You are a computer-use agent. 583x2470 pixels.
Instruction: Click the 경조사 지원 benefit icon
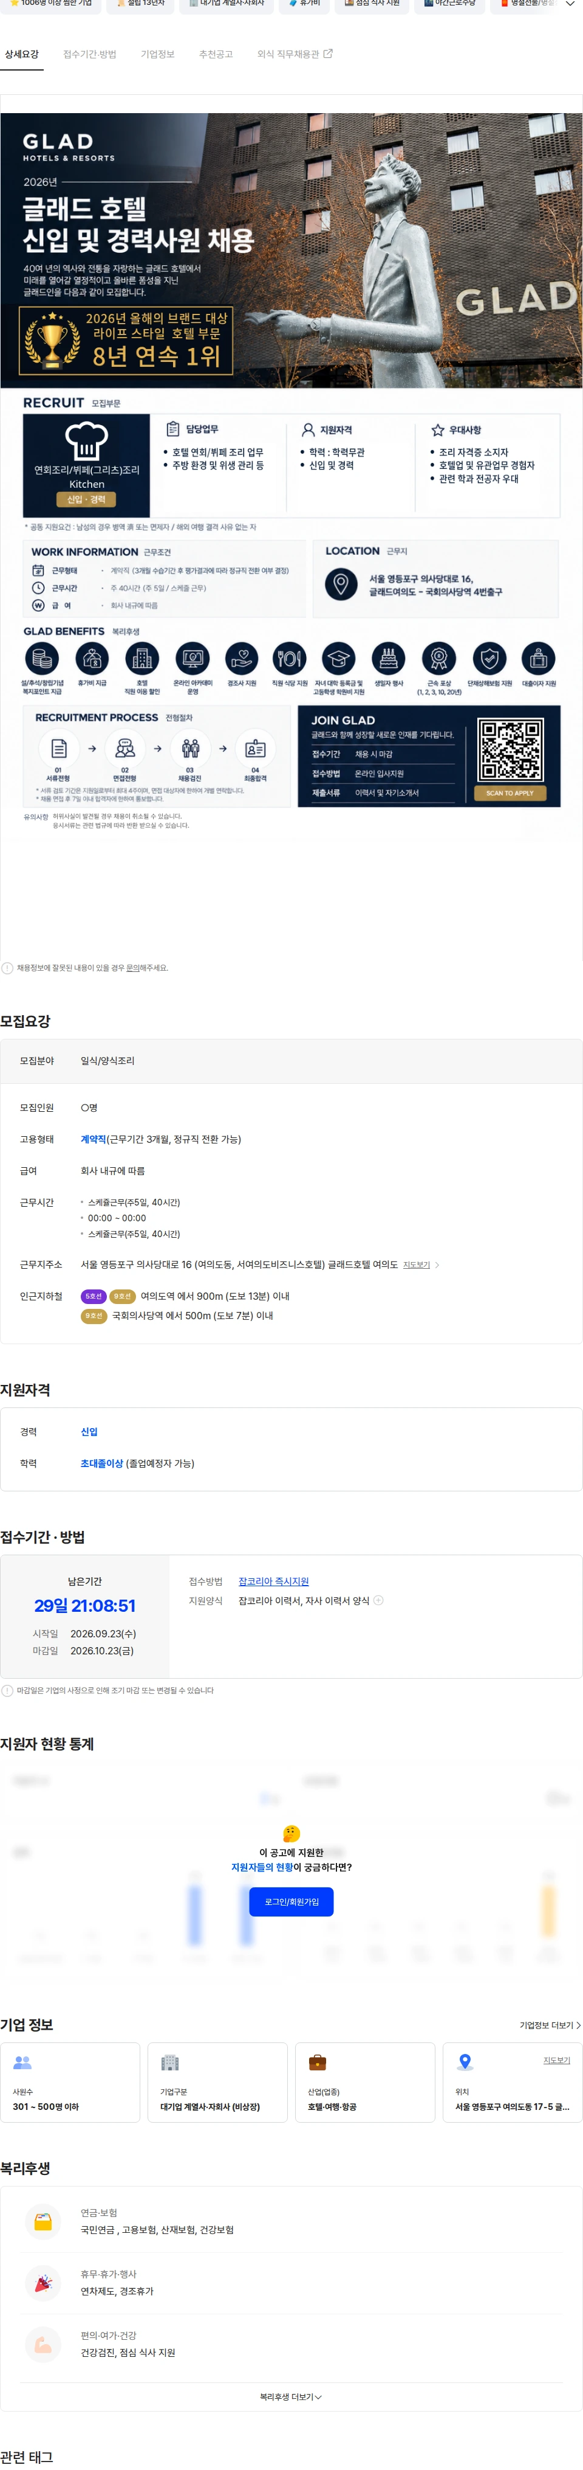point(241,659)
